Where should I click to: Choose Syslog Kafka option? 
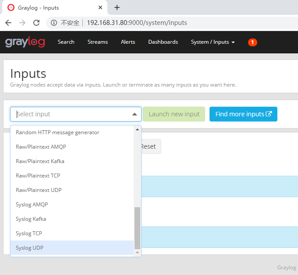pyautogui.click(x=72, y=219)
